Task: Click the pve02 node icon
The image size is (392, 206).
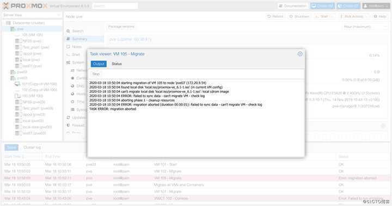Action: click(x=13, y=72)
